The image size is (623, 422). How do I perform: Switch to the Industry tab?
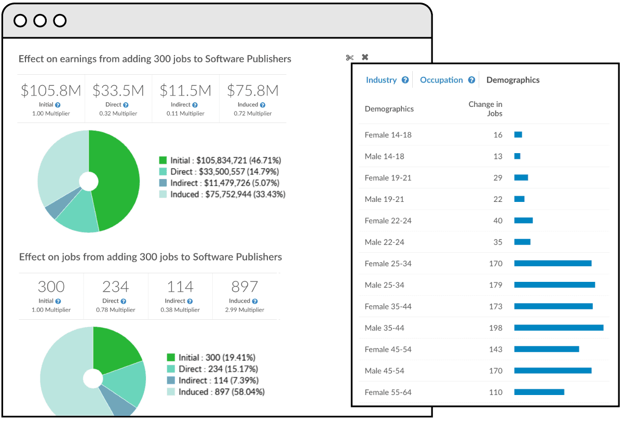pos(381,80)
